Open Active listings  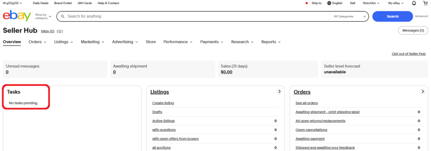pos(163,121)
